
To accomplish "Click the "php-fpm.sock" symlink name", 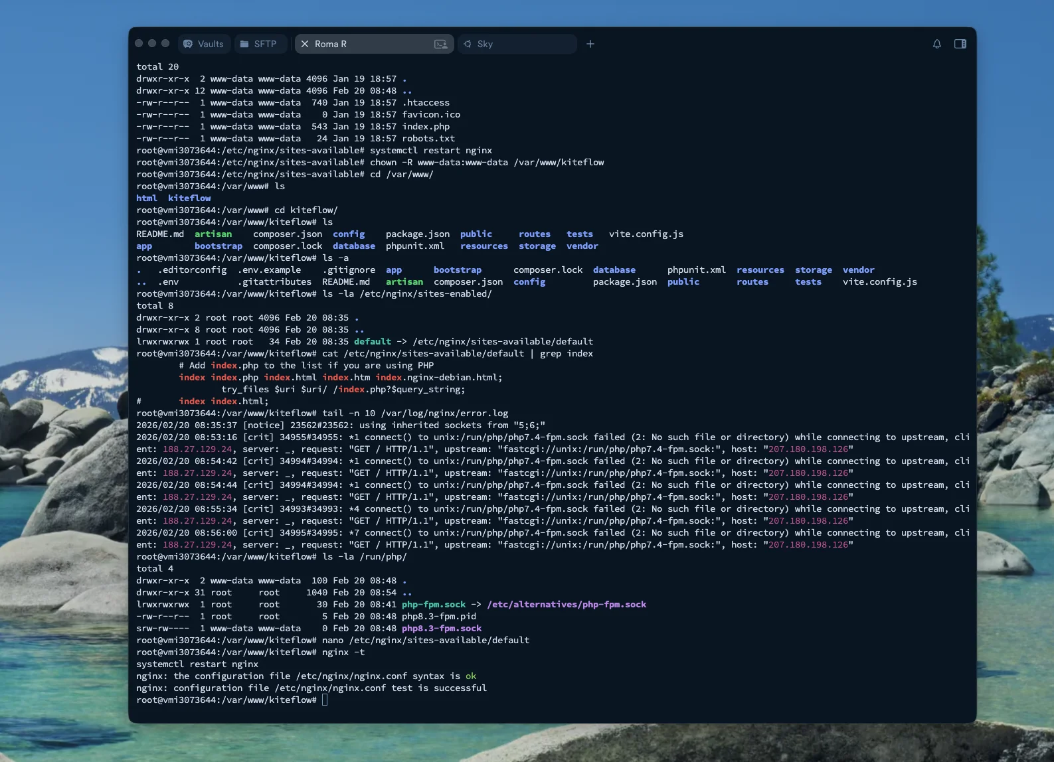I will point(434,604).
